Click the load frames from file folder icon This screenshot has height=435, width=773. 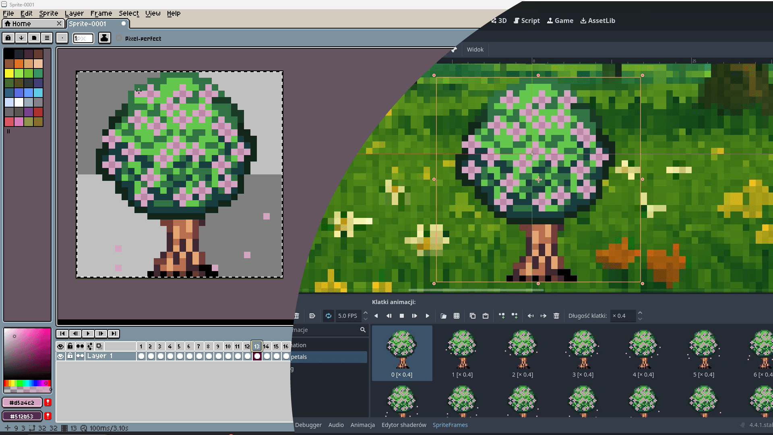coord(443,316)
